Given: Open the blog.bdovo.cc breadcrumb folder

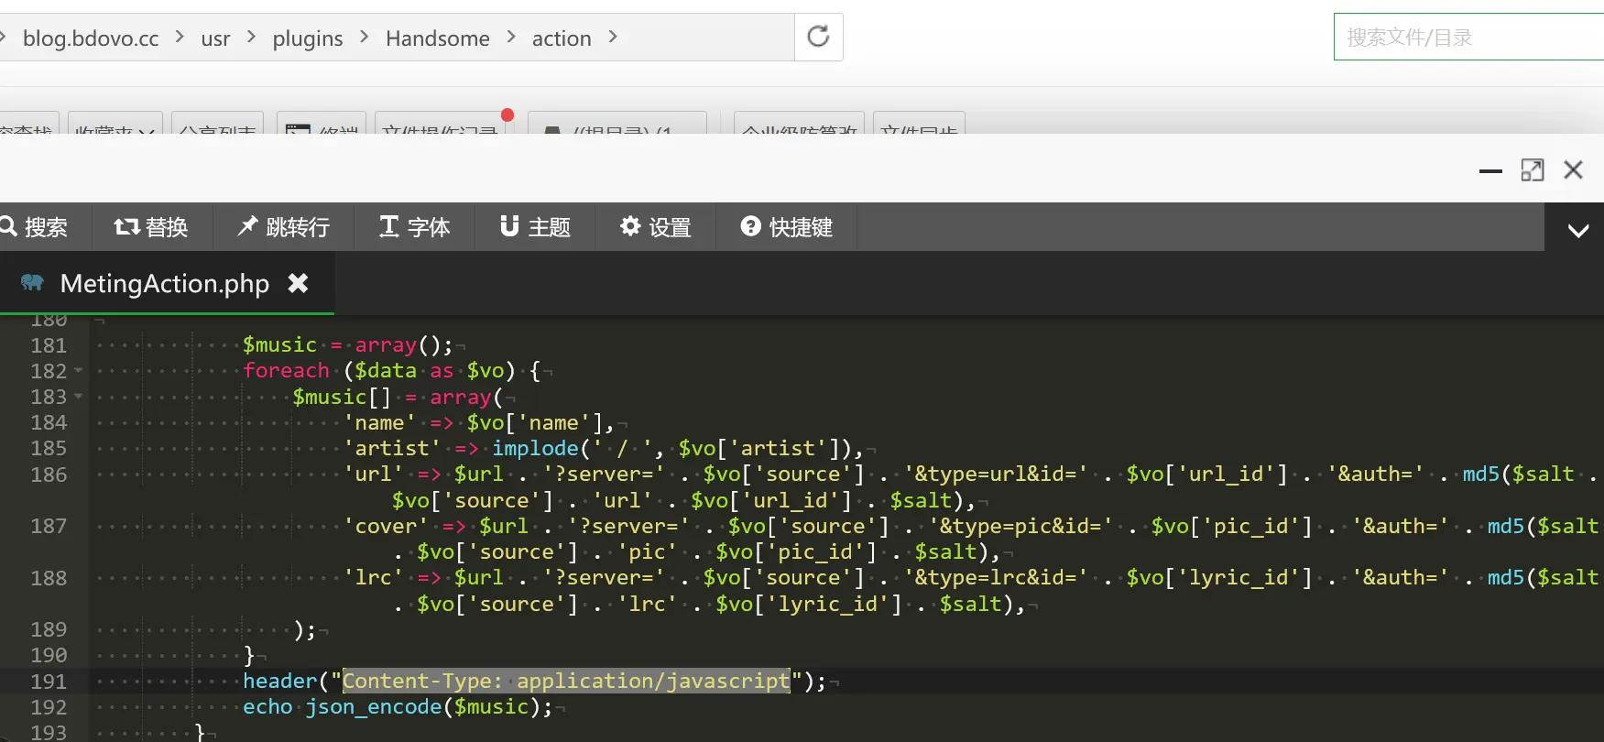Looking at the screenshot, I should (x=91, y=38).
